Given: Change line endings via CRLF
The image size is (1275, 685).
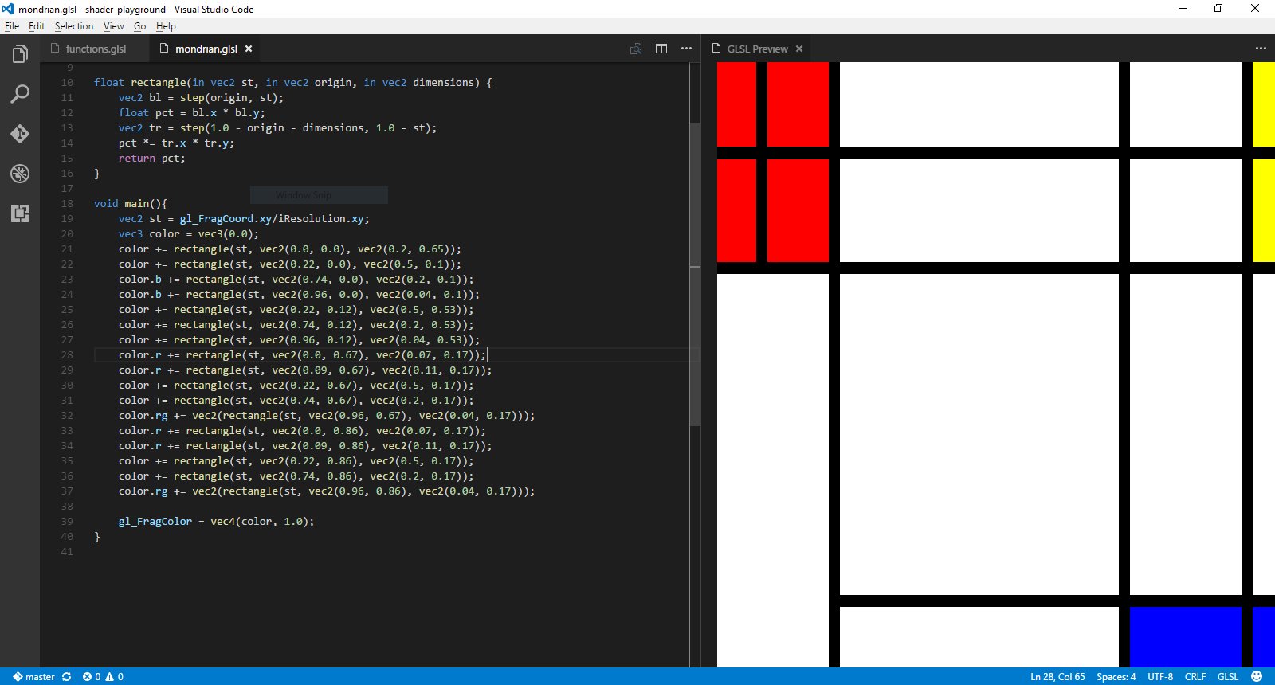Looking at the screenshot, I should [1195, 677].
